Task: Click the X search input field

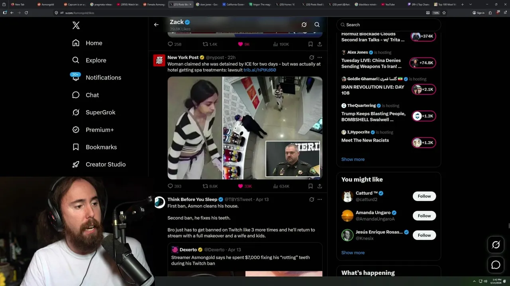Action: (x=389, y=25)
